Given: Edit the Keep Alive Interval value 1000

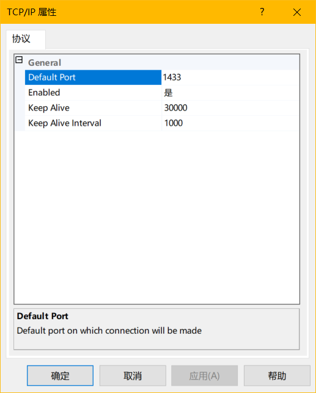Looking at the screenshot, I should pos(230,123).
